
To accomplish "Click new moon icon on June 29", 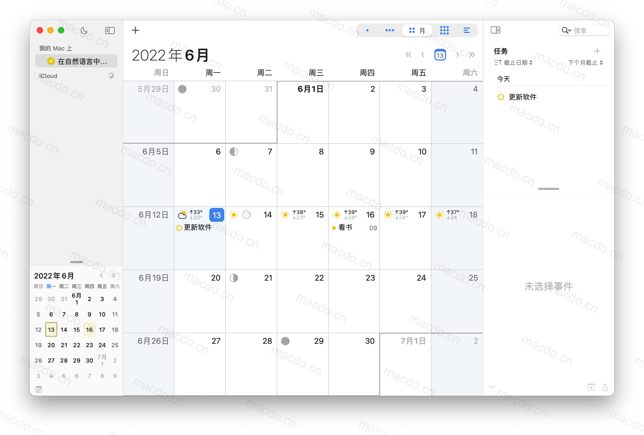I will pyautogui.click(x=285, y=341).
